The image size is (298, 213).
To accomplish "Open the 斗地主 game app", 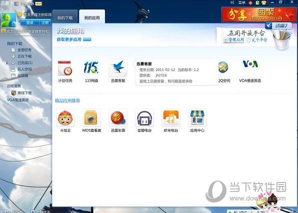I will (65, 118).
